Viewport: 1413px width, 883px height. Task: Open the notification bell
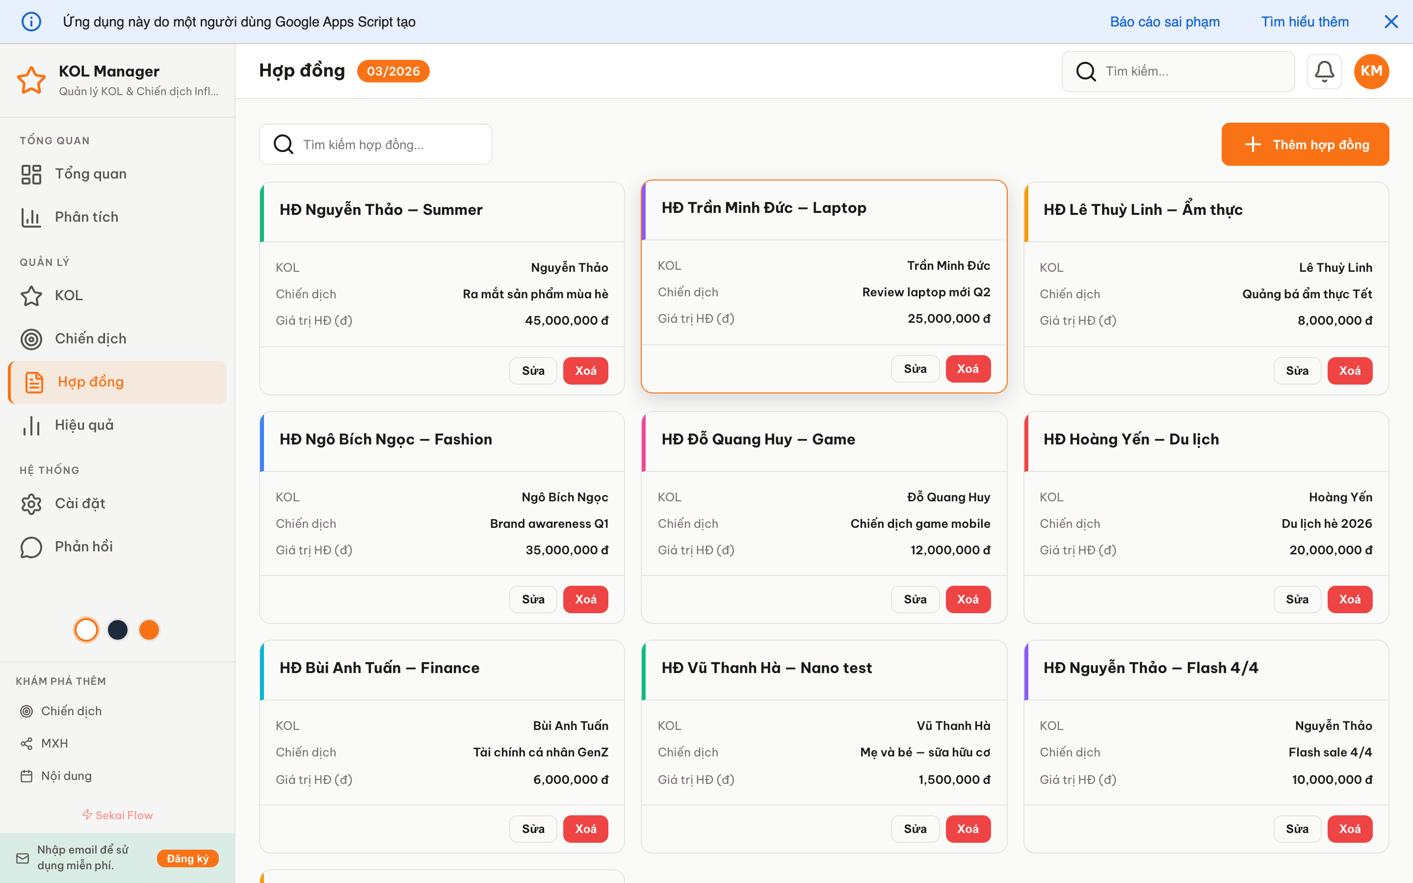1324,71
